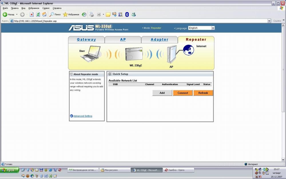Viewport: 286px width, 179px height.
Task: Go to the Home page icon
Action: pyautogui.click(x=44, y=14)
